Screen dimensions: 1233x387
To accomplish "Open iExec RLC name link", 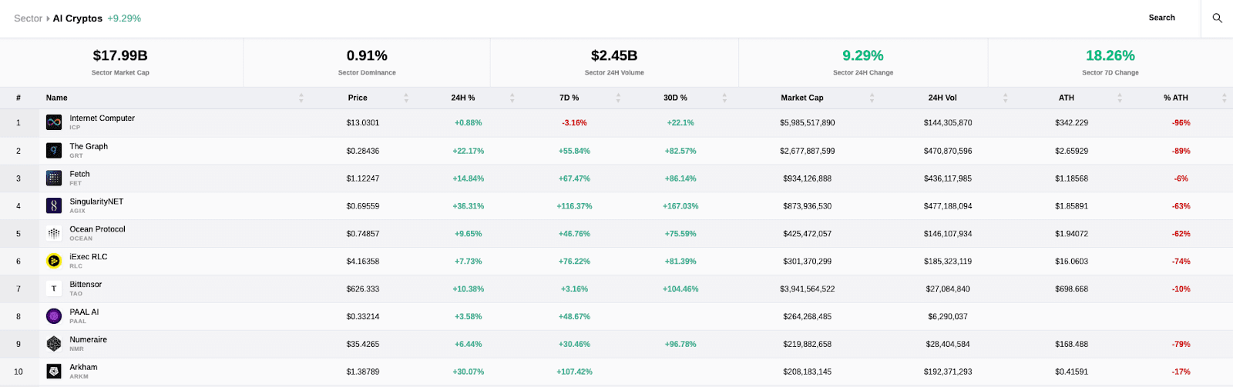I will 89,257.
